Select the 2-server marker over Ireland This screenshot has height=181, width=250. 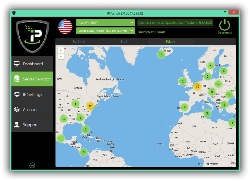point(182,82)
